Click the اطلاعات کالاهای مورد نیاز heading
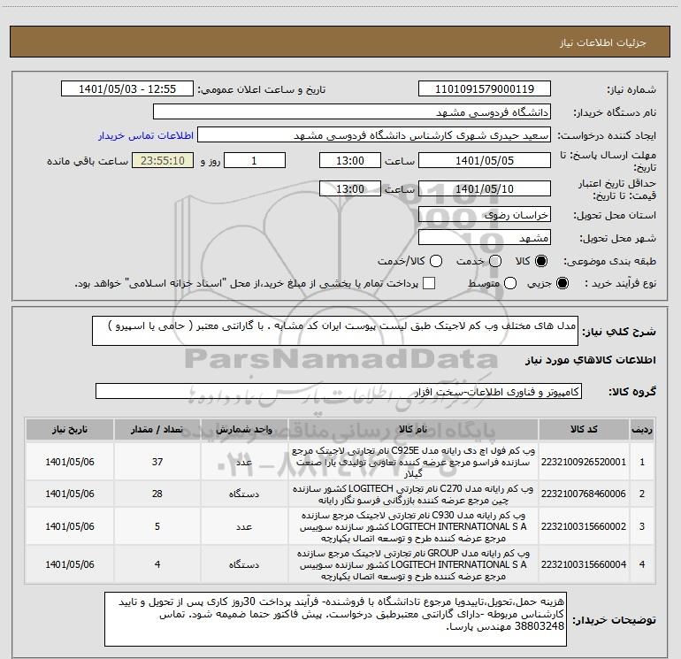Image resolution: width=681 pixels, height=659 pixels. [591, 360]
